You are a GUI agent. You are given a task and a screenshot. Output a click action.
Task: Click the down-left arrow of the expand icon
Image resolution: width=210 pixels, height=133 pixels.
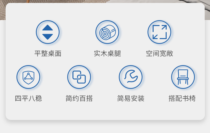(155, 36)
